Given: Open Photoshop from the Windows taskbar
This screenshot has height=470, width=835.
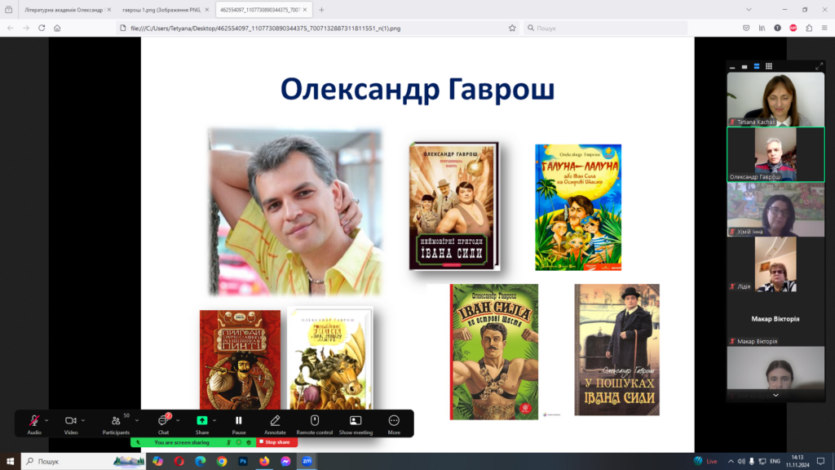Looking at the screenshot, I should click(x=243, y=461).
